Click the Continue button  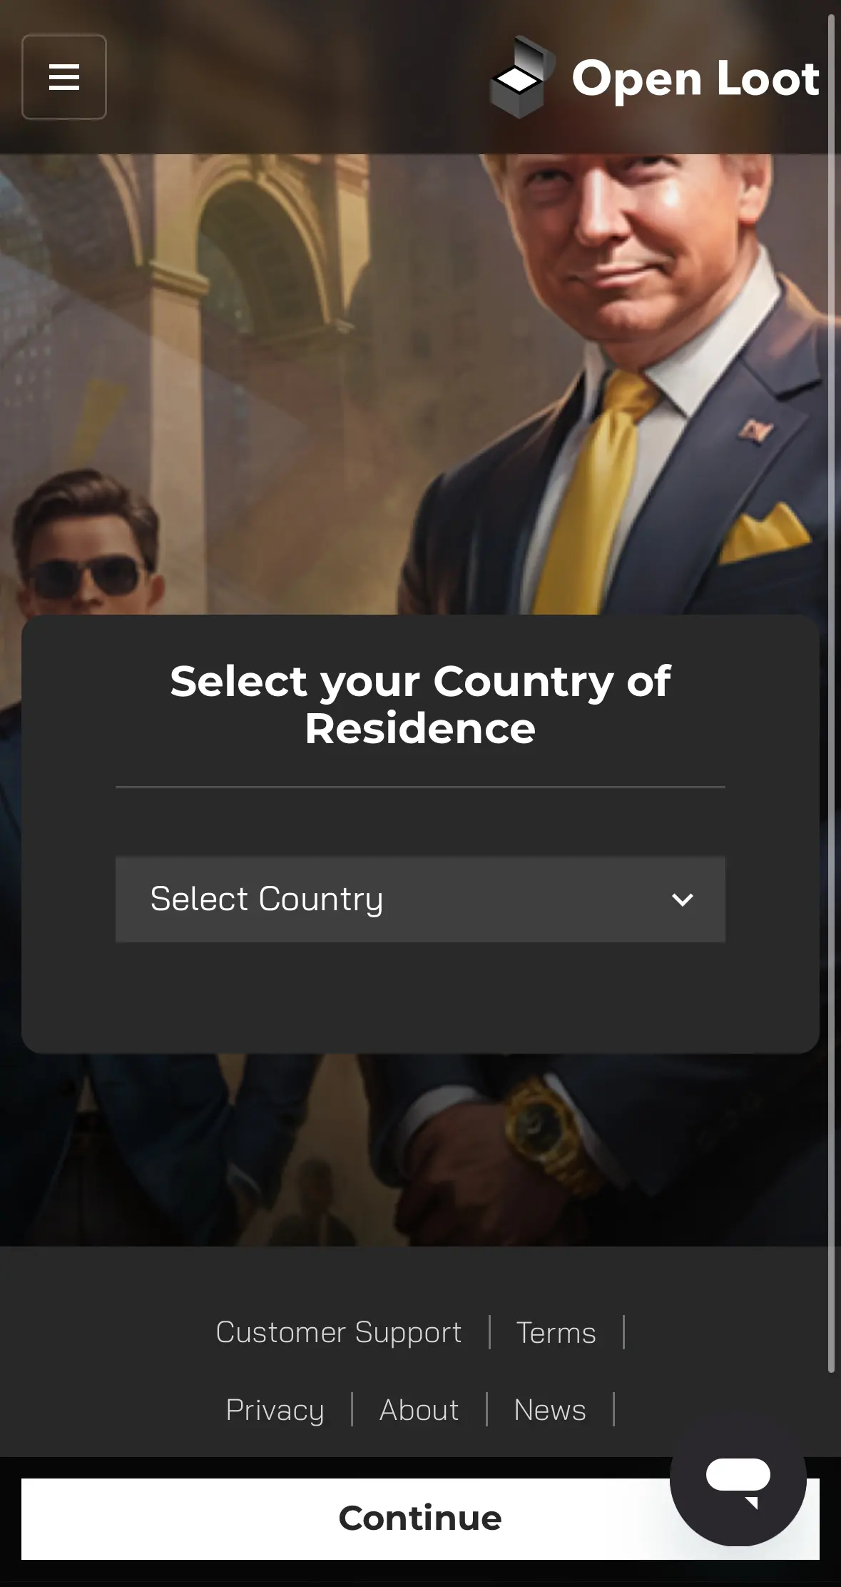tap(420, 1518)
